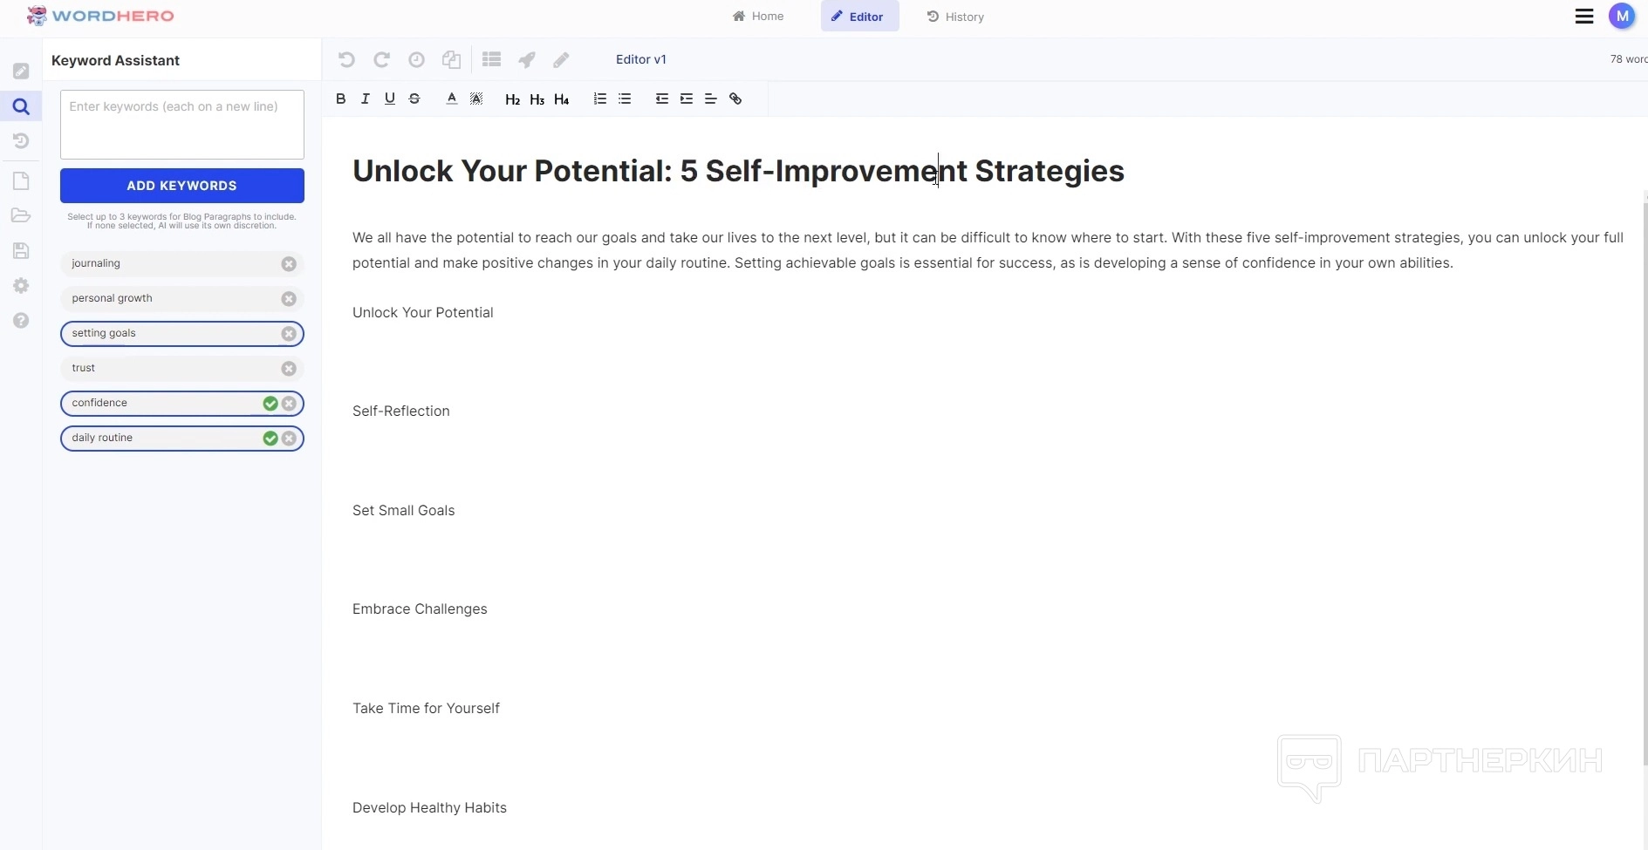Toggle the green check on confidence keyword
The height and width of the screenshot is (850, 1648).
coord(270,404)
